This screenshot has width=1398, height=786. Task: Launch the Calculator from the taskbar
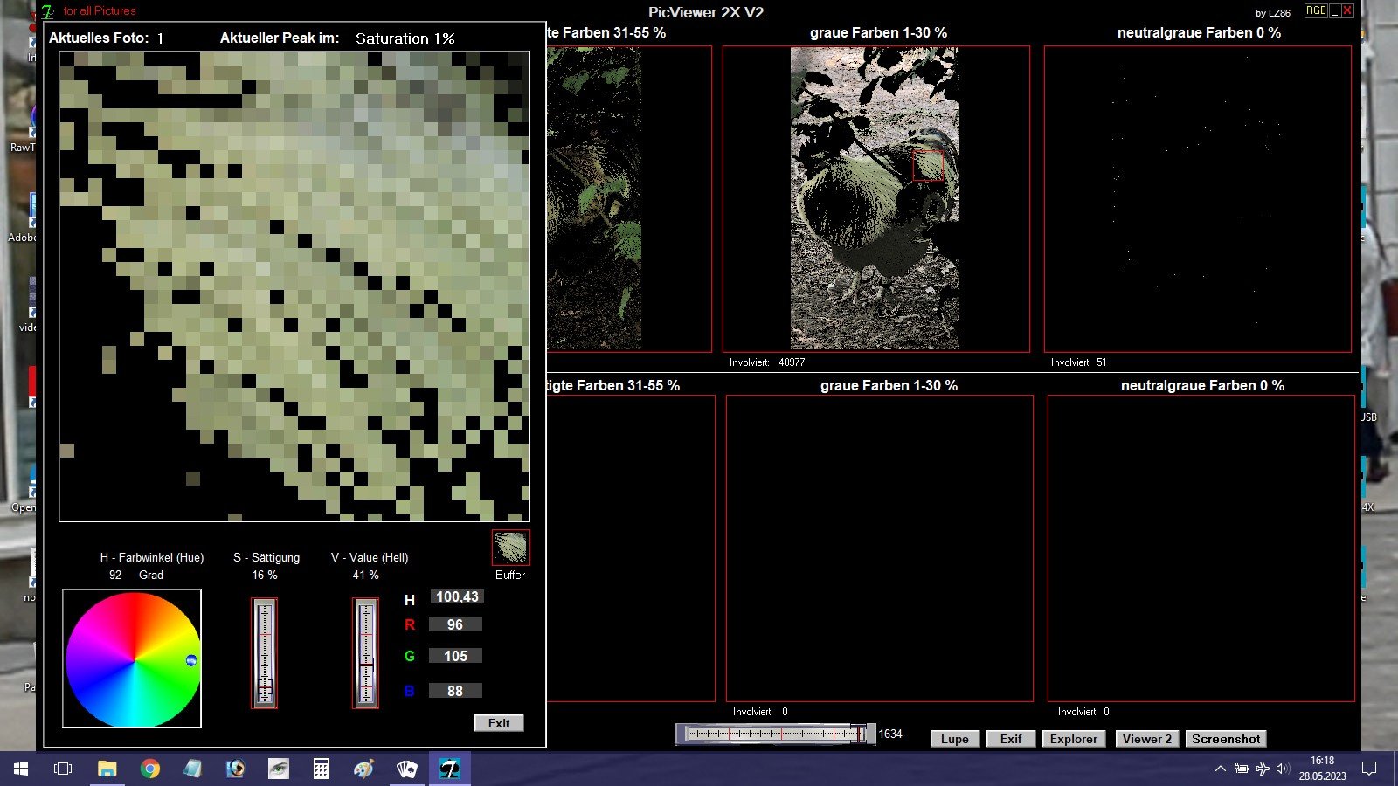pos(321,769)
